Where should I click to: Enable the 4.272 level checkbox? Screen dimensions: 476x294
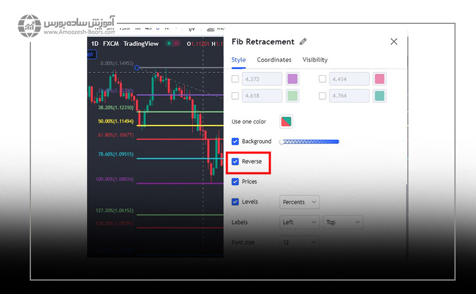(x=235, y=79)
